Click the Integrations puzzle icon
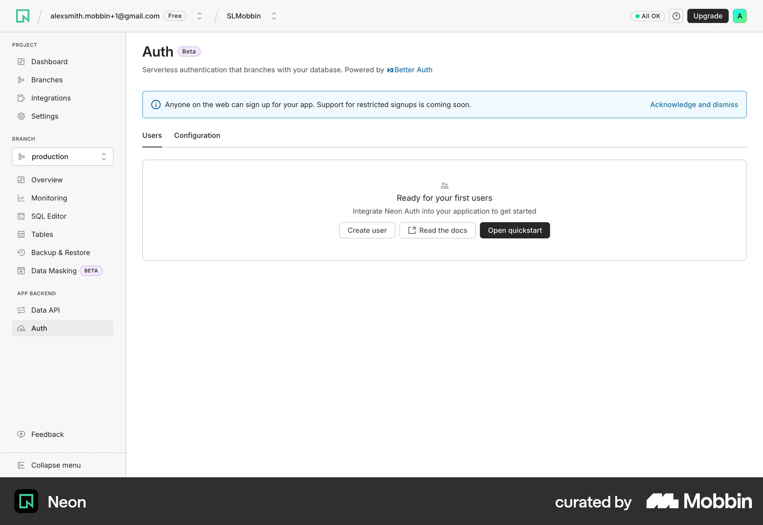Viewport: 763px width, 525px height. [x=21, y=98]
